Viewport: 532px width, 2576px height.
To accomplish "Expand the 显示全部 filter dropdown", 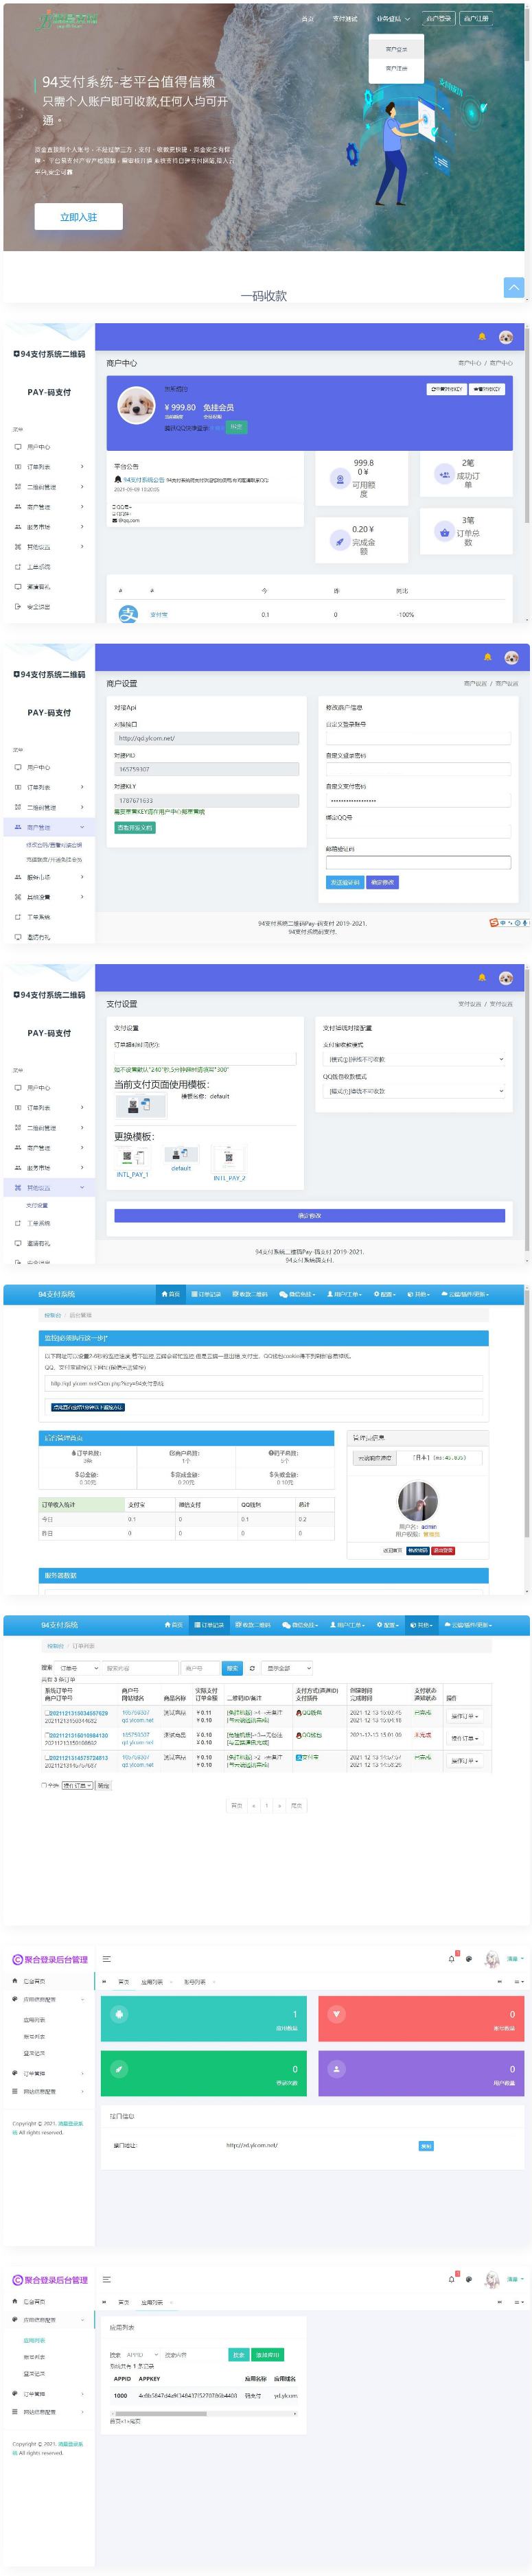I will 288,1668.
